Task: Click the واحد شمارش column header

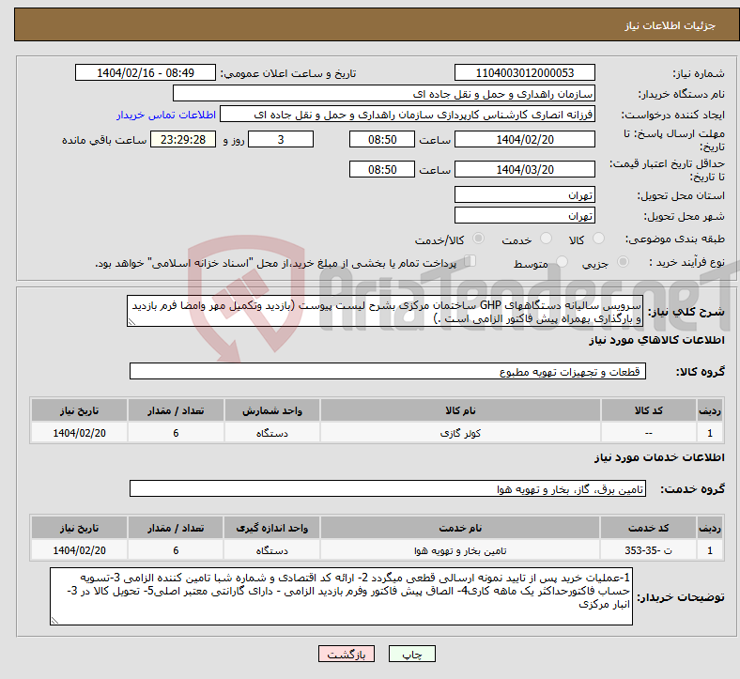Action: 272,410
